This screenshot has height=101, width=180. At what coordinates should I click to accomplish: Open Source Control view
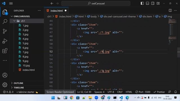[x=5, y=31]
